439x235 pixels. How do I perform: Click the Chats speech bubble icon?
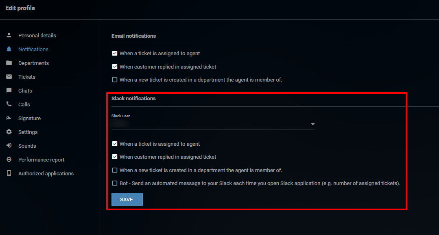pos(9,91)
